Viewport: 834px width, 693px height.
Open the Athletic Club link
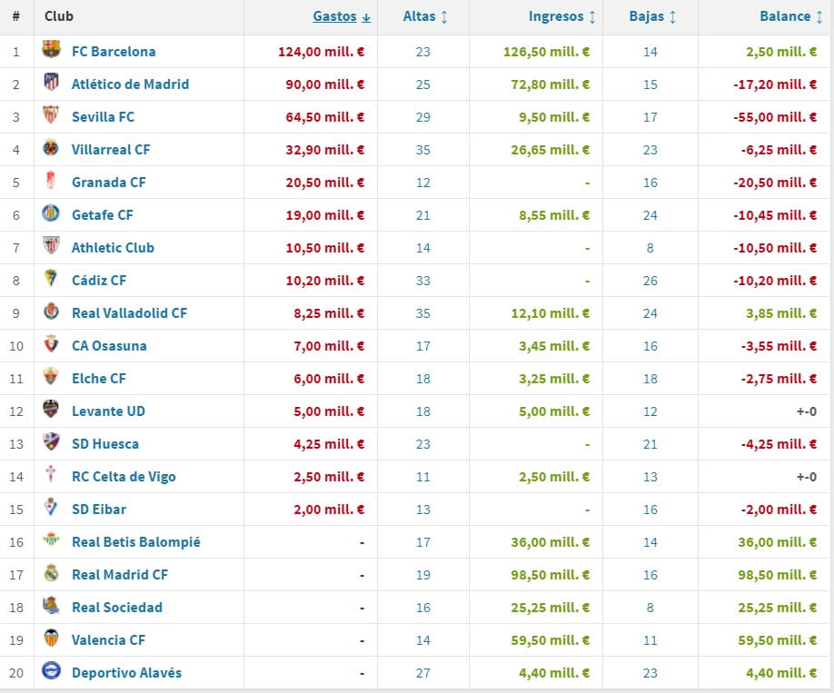(113, 248)
